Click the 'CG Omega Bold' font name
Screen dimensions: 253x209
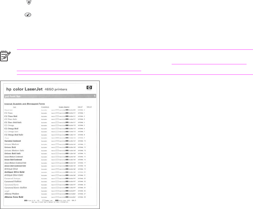click(x=11, y=129)
